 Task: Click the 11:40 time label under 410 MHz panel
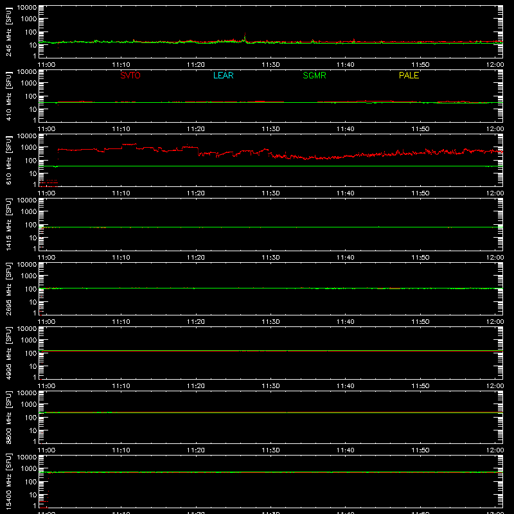[x=346, y=129]
